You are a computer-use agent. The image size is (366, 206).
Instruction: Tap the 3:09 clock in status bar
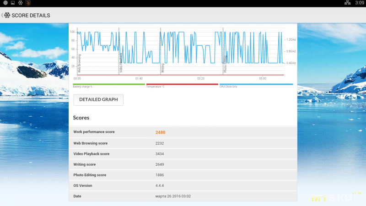tap(360, 3)
